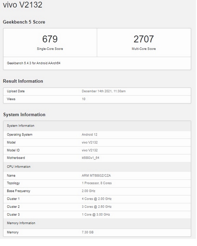Click the Cluster 3 value 1 Core @ 3.00 GHz

96,214
